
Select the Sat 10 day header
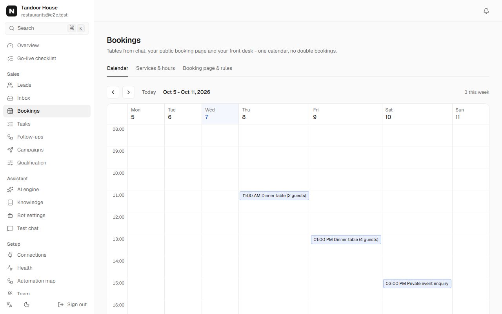pyautogui.click(x=417, y=114)
